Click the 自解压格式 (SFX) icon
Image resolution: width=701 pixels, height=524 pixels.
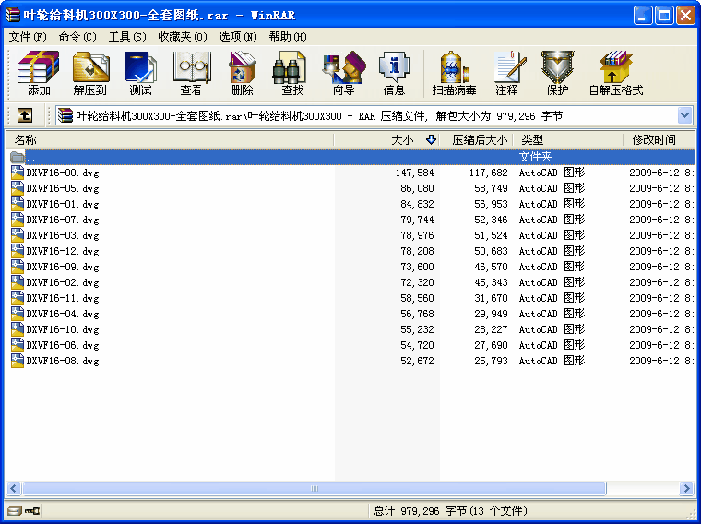[615, 74]
